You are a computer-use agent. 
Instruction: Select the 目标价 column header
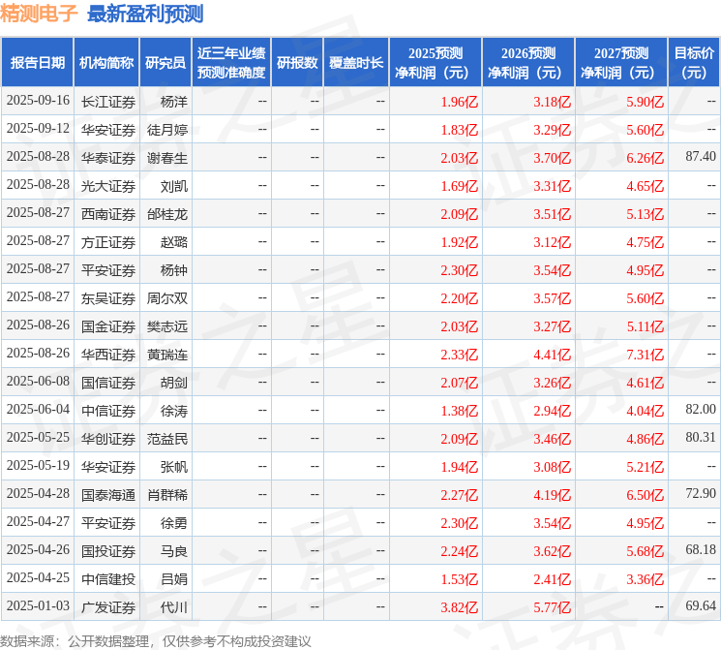[694, 62]
